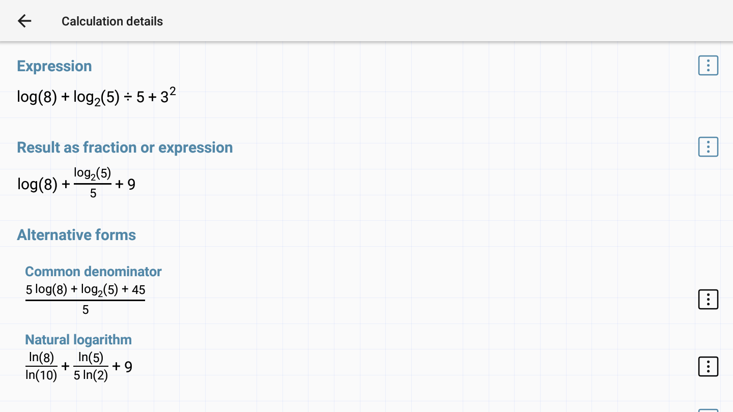Select the Alternative forms heading
The width and height of the screenshot is (733, 412).
(76, 235)
